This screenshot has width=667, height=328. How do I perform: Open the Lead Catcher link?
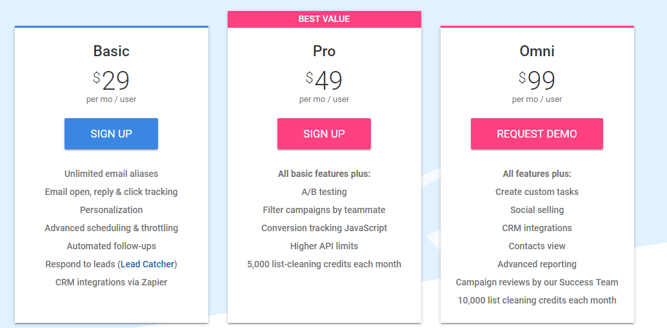(x=148, y=264)
